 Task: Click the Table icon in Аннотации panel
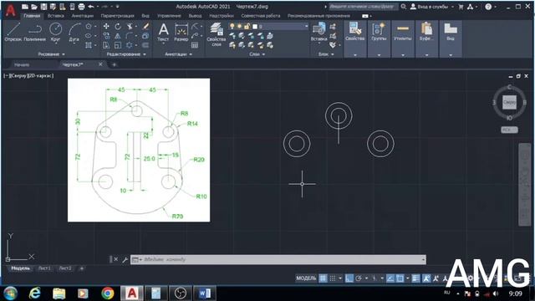[195, 45]
